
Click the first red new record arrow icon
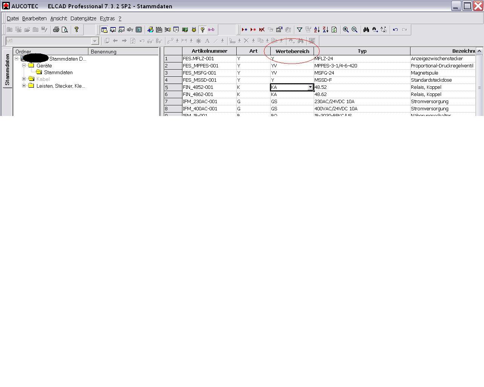(245, 29)
